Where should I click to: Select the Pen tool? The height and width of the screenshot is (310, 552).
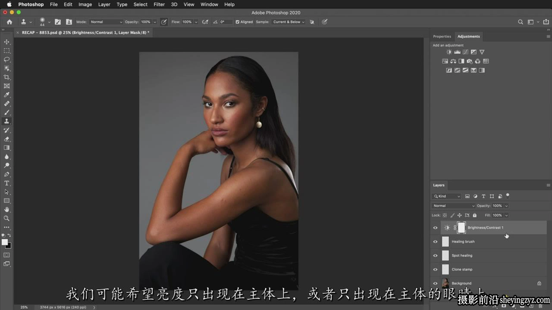tap(6, 174)
